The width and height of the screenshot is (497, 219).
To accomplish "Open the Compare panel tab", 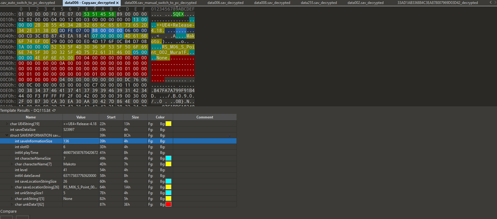I will tap(8, 211).
